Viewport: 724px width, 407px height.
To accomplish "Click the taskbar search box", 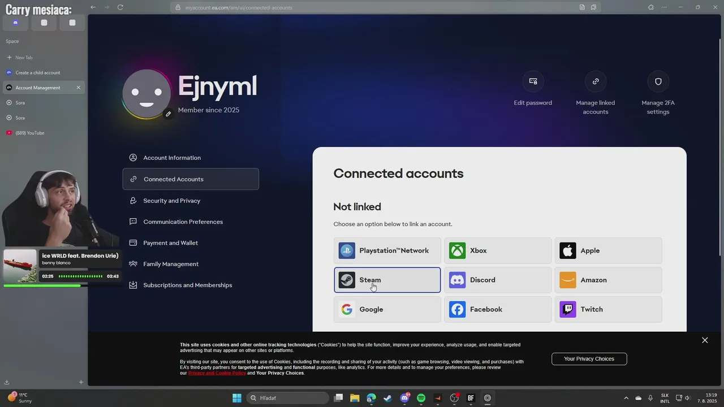I will 287,398.
